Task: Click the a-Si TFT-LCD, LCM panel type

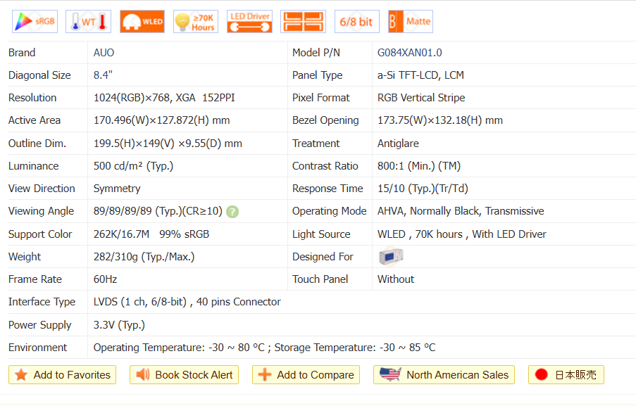Action: pos(420,75)
